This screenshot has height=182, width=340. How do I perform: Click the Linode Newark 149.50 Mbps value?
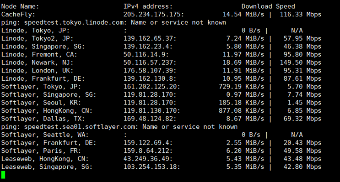tap(300, 62)
